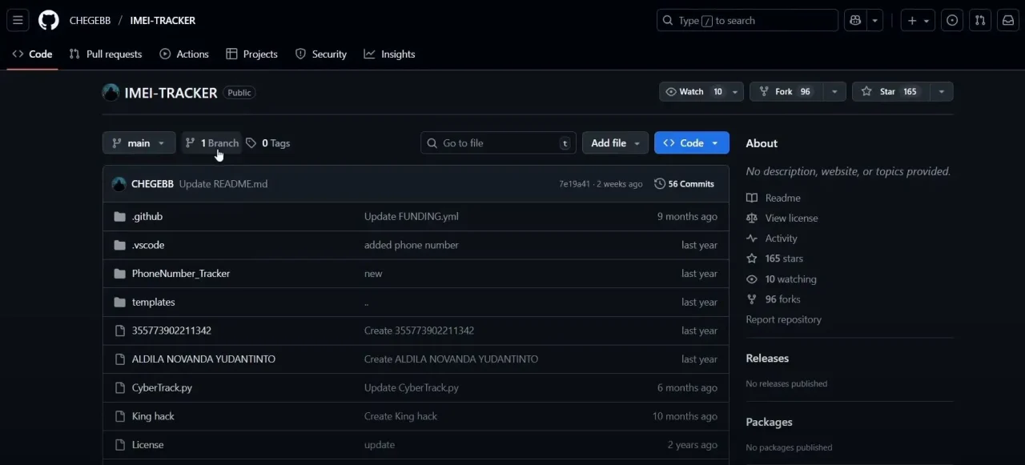This screenshot has height=465, width=1025.
Task: Open the green Code dropdown button
Action: tap(692, 142)
